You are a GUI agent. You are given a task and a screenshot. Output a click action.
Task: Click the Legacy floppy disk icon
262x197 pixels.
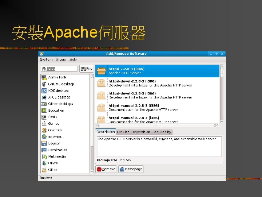[x=44, y=143]
